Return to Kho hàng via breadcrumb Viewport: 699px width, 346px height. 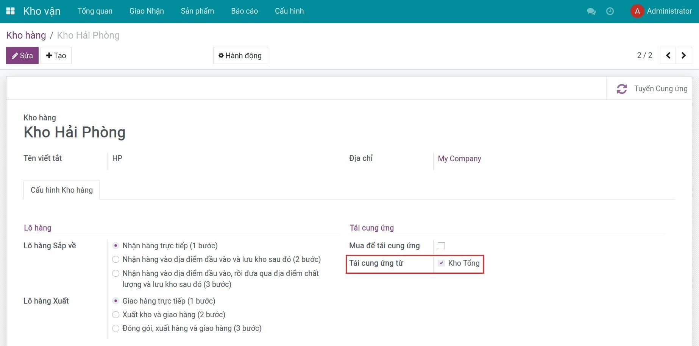26,35
